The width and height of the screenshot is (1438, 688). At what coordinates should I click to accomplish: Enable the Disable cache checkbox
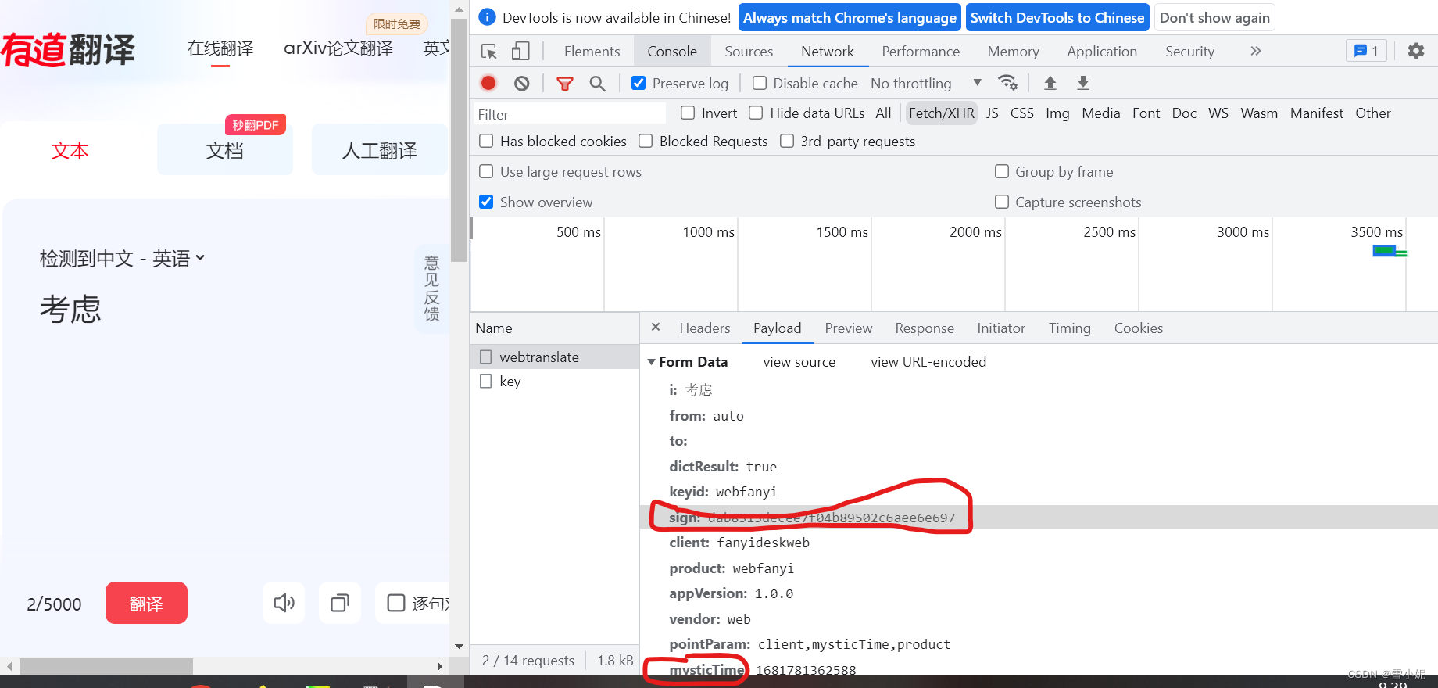click(x=760, y=83)
